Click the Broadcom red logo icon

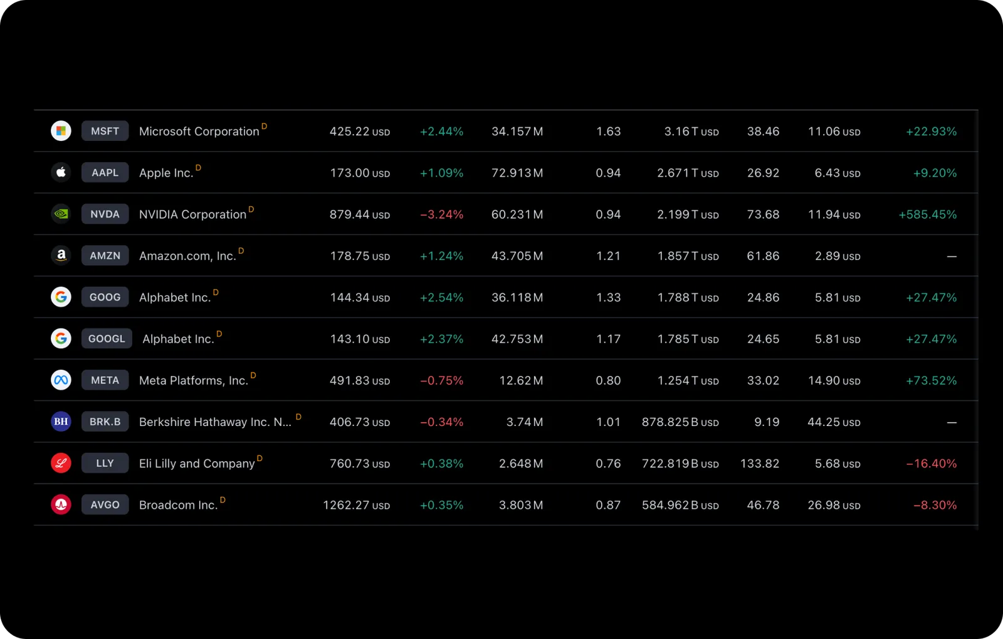[61, 504]
